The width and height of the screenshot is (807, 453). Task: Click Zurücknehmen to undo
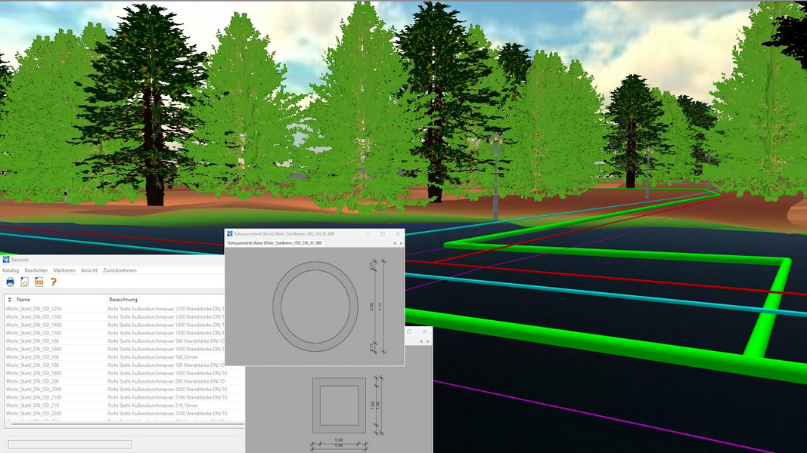pyautogui.click(x=120, y=270)
